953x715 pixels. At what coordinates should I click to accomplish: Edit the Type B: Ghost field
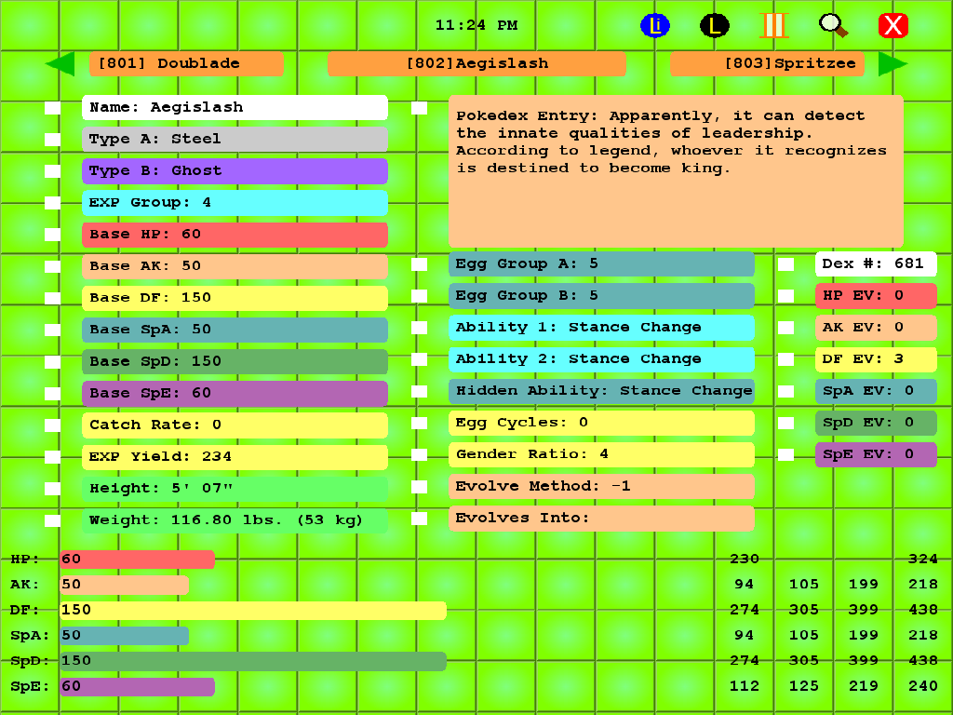235,171
